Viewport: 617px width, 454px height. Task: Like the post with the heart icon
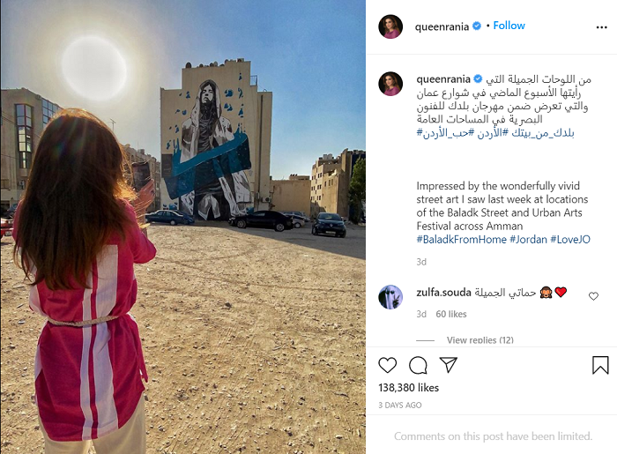tap(388, 365)
